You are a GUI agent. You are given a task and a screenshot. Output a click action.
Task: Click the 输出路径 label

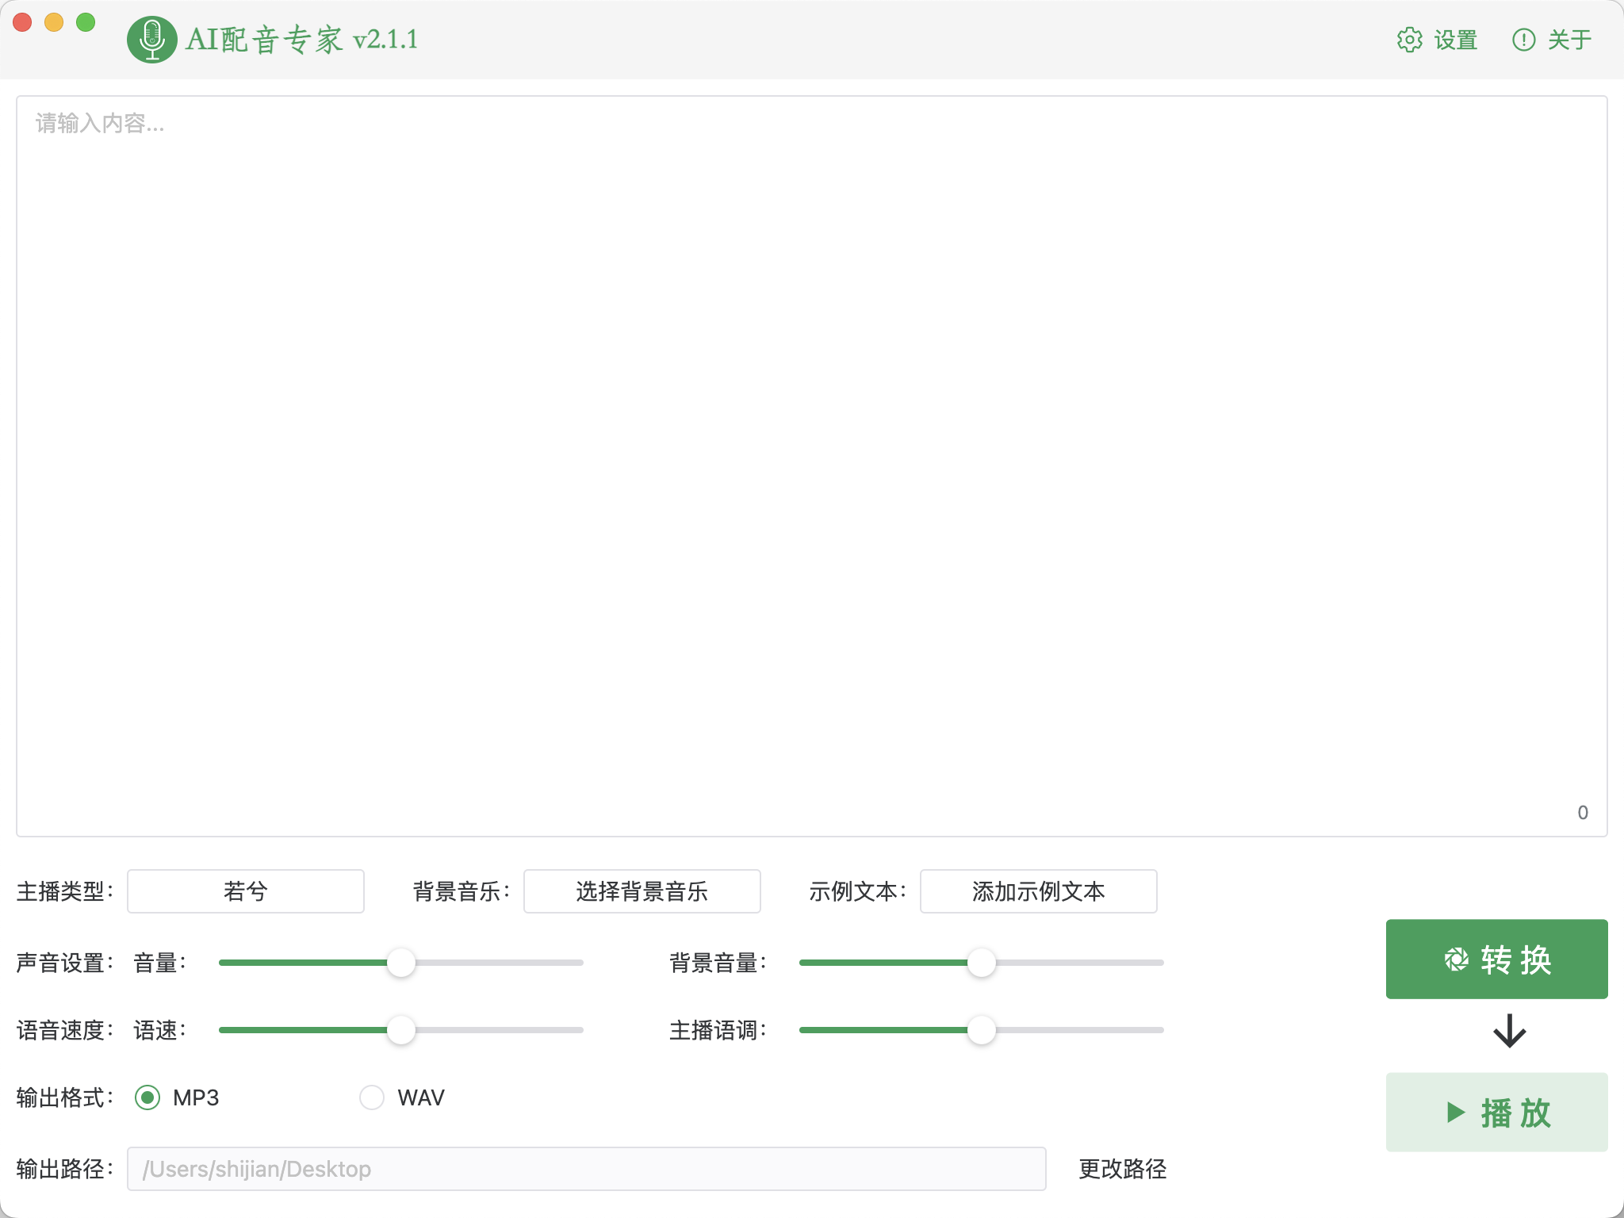(x=65, y=1169)
